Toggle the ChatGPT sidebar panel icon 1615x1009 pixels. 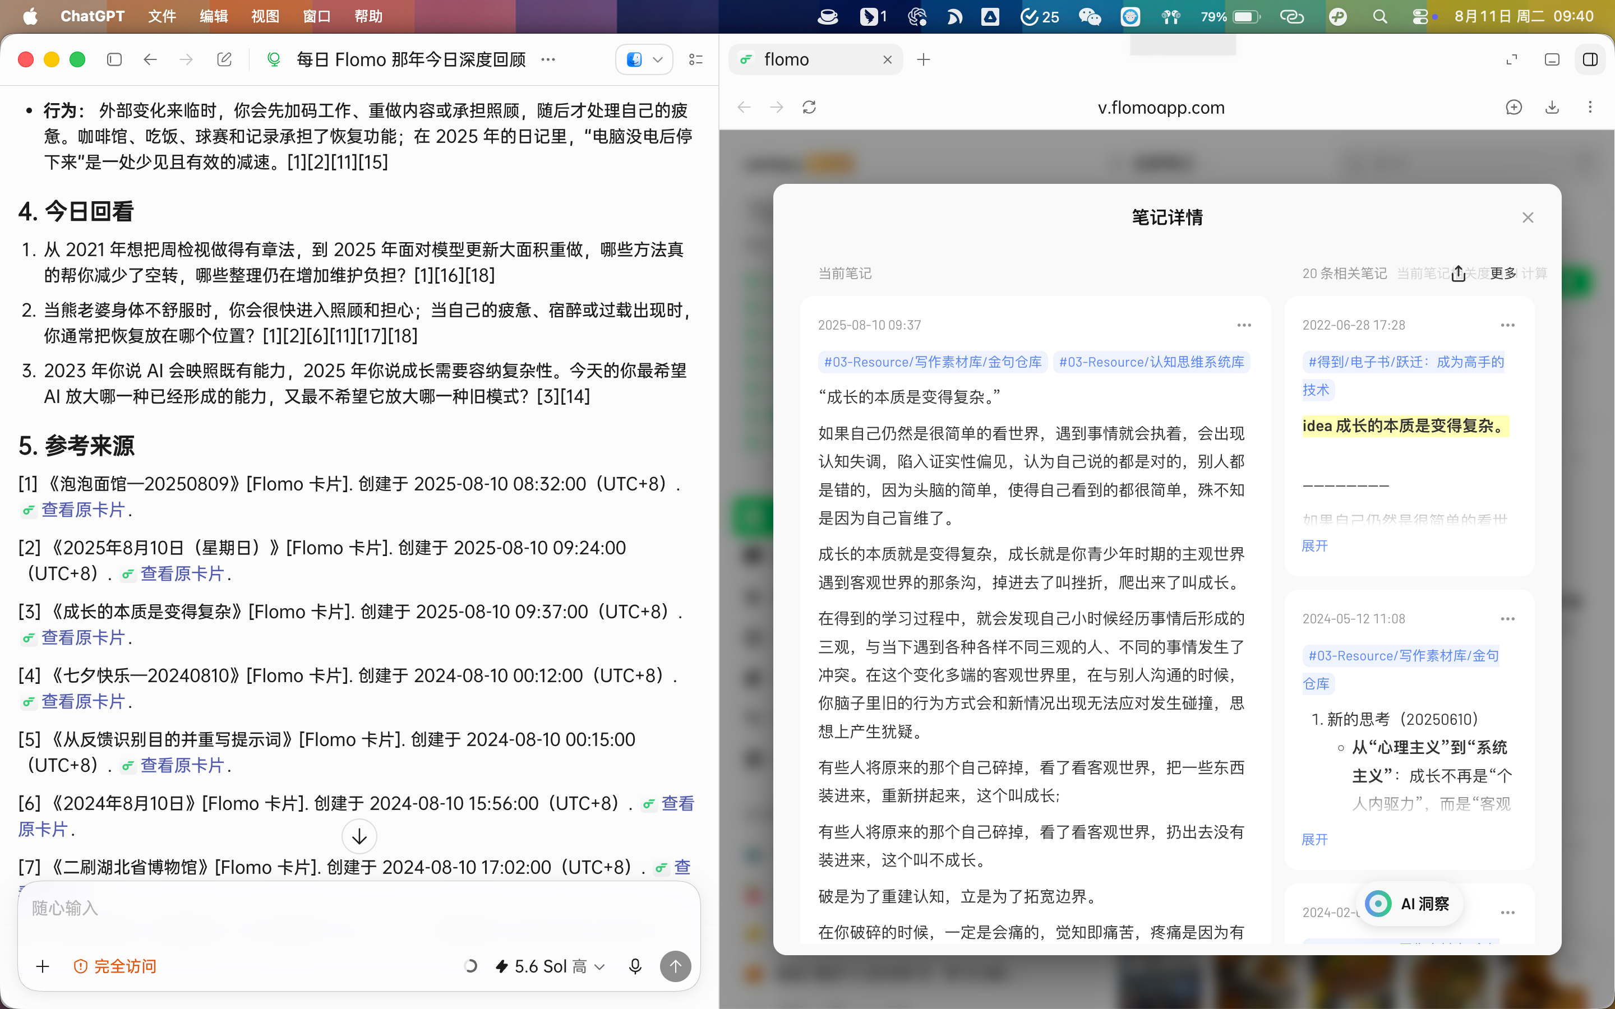(x=114, y=59)
